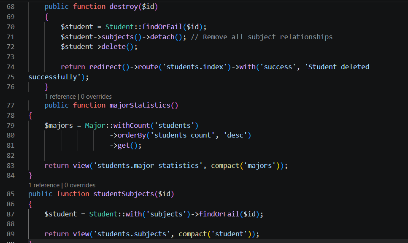Screen dimensions: 408x243
Task: Click 'compact' on line 83
Action: click(x=225, y=166)
